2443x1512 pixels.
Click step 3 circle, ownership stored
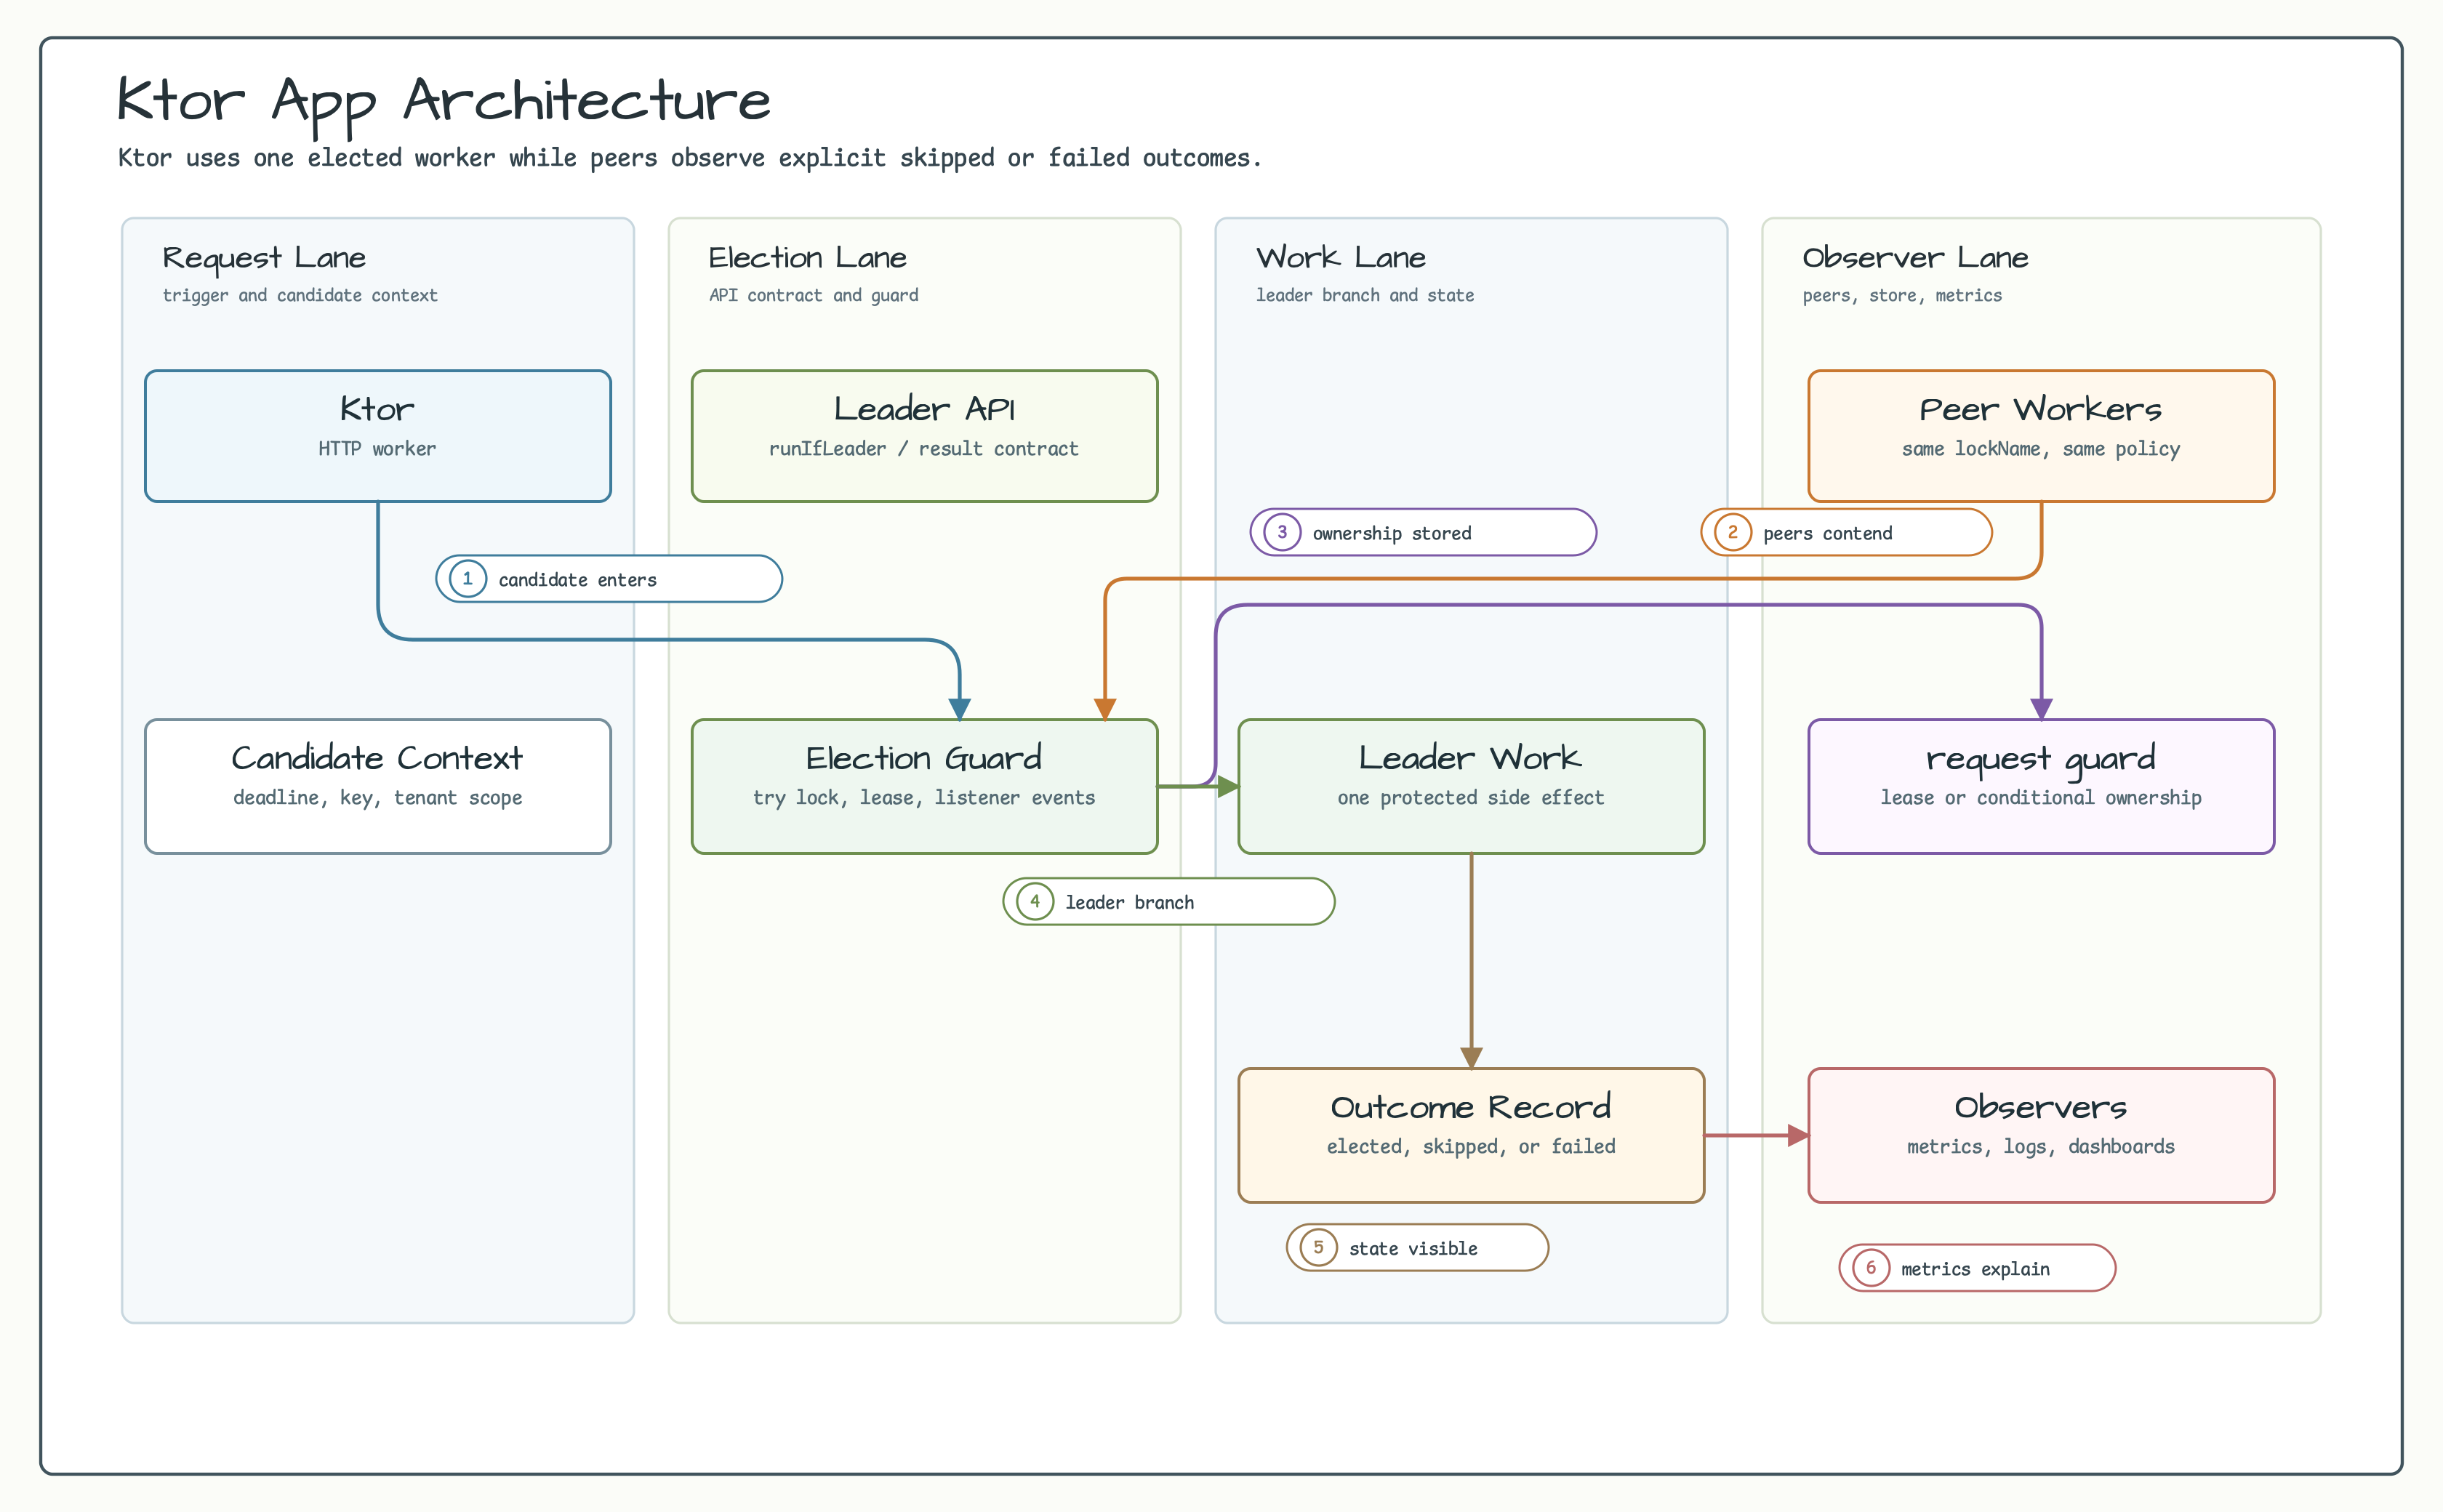tap(1282, 532)
